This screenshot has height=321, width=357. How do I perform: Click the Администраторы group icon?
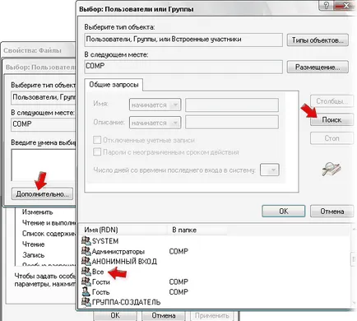(x=86, y=251)
